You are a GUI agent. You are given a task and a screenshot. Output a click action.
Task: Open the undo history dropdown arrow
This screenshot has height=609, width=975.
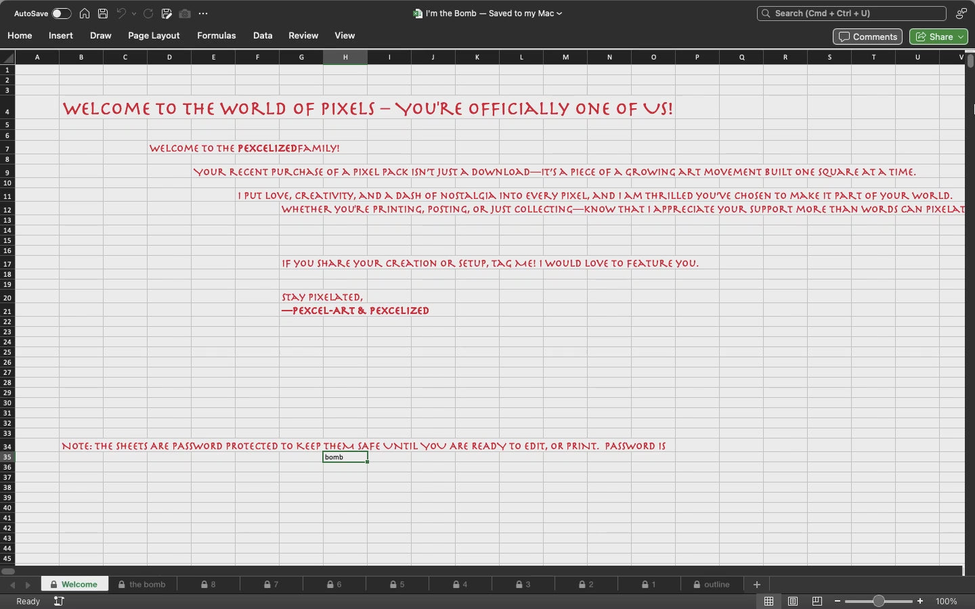coord(134,14)
